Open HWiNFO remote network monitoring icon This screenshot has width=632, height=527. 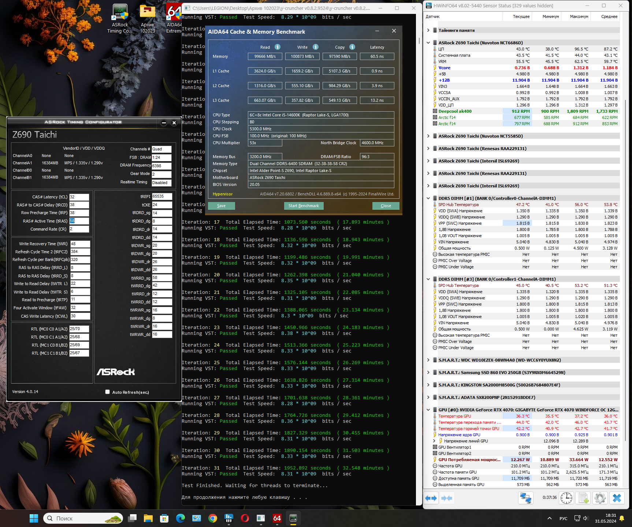click(x=526, y=498)
